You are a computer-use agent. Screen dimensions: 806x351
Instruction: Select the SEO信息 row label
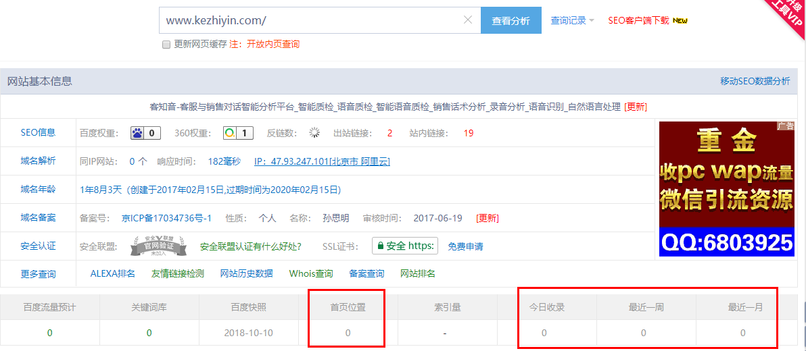coord(38,132)
